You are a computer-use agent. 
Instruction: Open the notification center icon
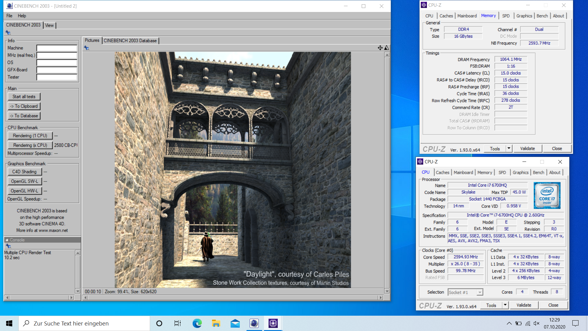click(x=575, y=323)
